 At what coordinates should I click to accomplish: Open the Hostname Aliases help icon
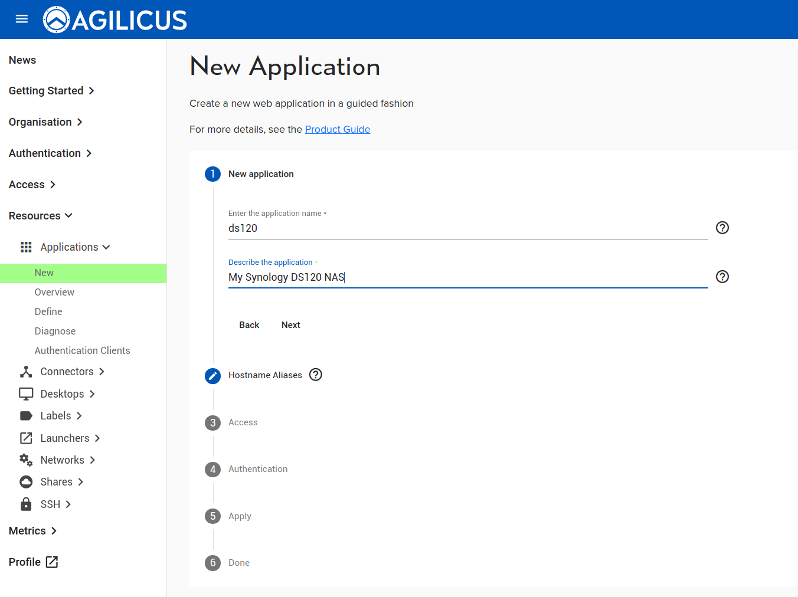point(316,375)
